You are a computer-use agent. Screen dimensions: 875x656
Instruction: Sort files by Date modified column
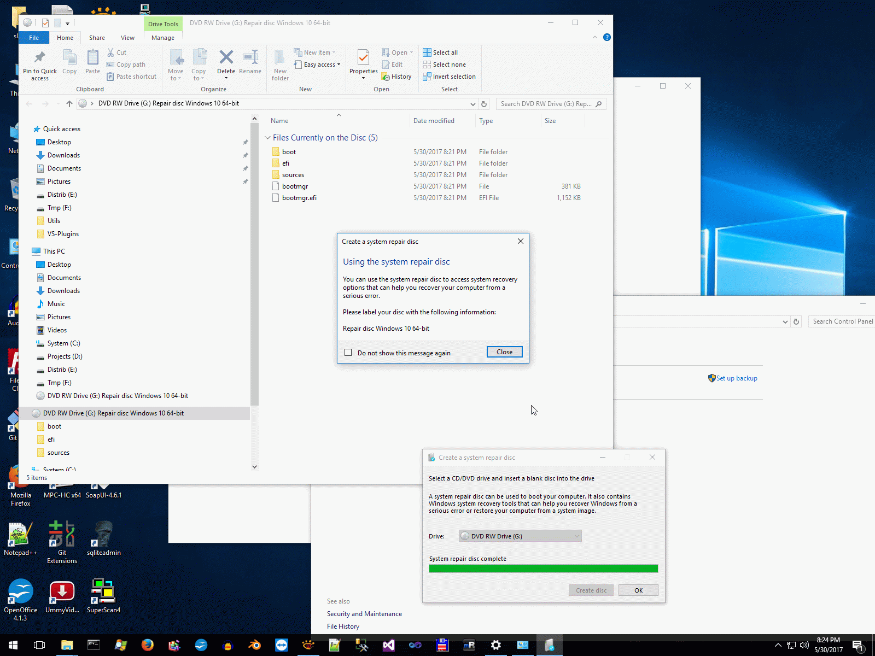(434, 121)
